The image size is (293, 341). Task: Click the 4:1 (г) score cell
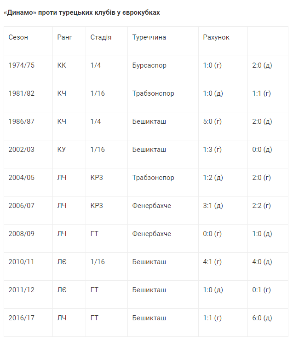(212, 262)
